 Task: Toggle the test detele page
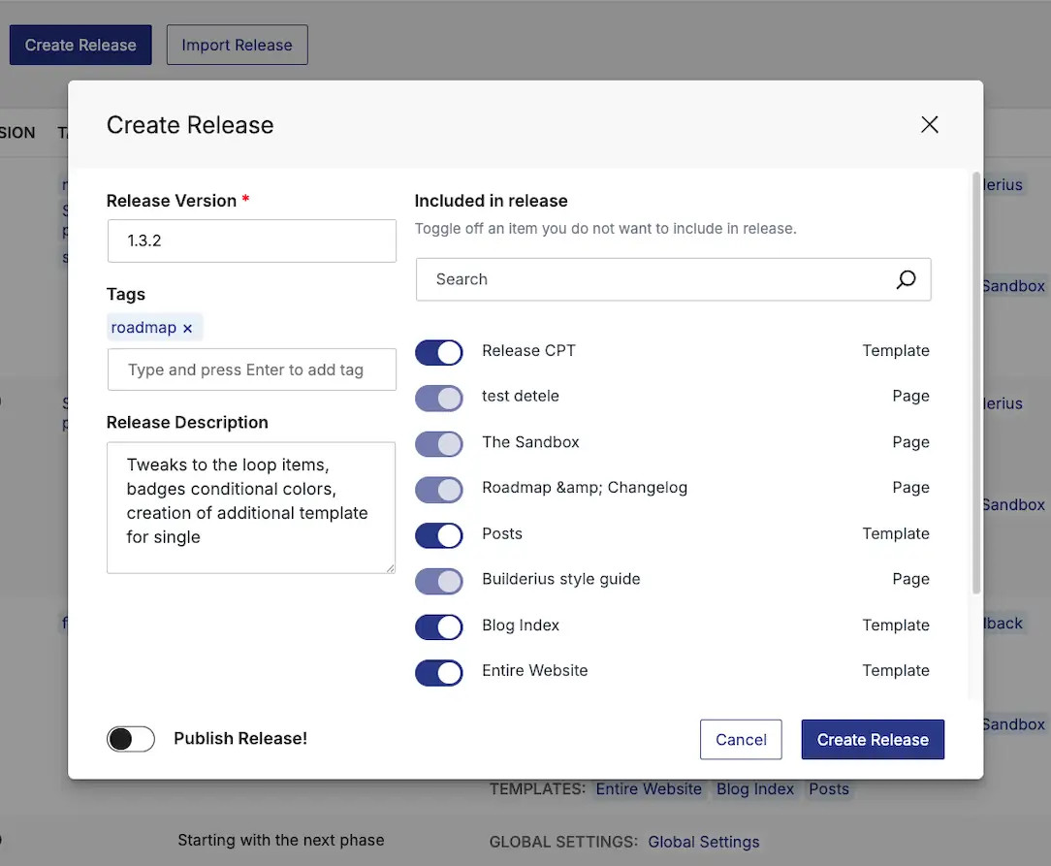tap(439, 398)
